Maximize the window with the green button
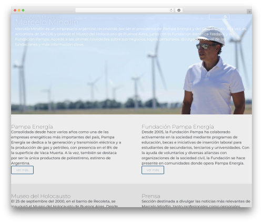The image size is (263, 223). pyautogui.click(x=23, y=11)
